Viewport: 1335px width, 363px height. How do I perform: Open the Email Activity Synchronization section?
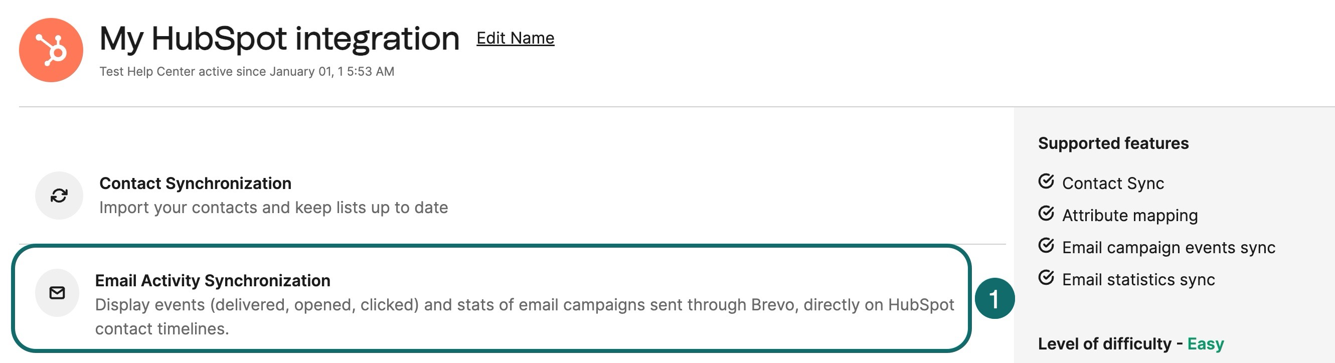(x=213, y=281)
